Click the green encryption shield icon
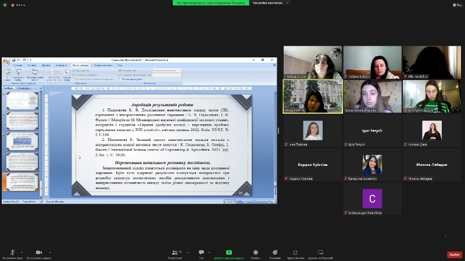The width and height of the screenshot is (465, 261). pos(5,5)
